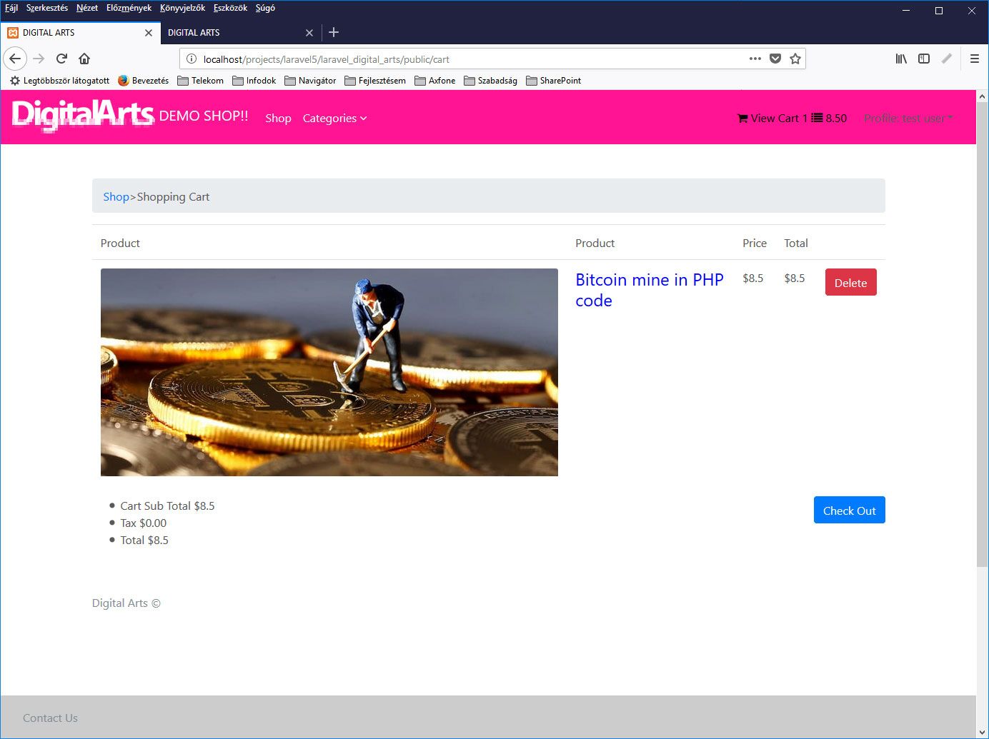The width and height of the screenshot is (989, 739).
Task: Close the first DIGITAL ARTS tab
Action: coord(149,33)
